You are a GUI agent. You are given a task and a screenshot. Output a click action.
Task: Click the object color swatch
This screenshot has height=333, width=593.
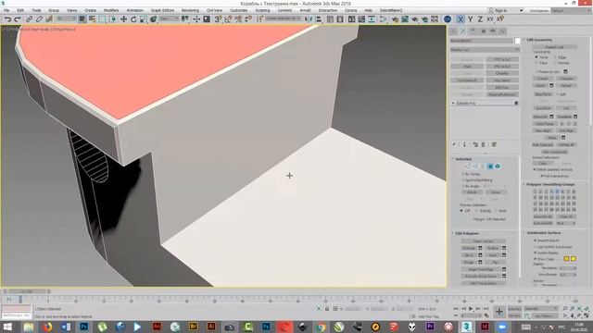coord(517,41)
